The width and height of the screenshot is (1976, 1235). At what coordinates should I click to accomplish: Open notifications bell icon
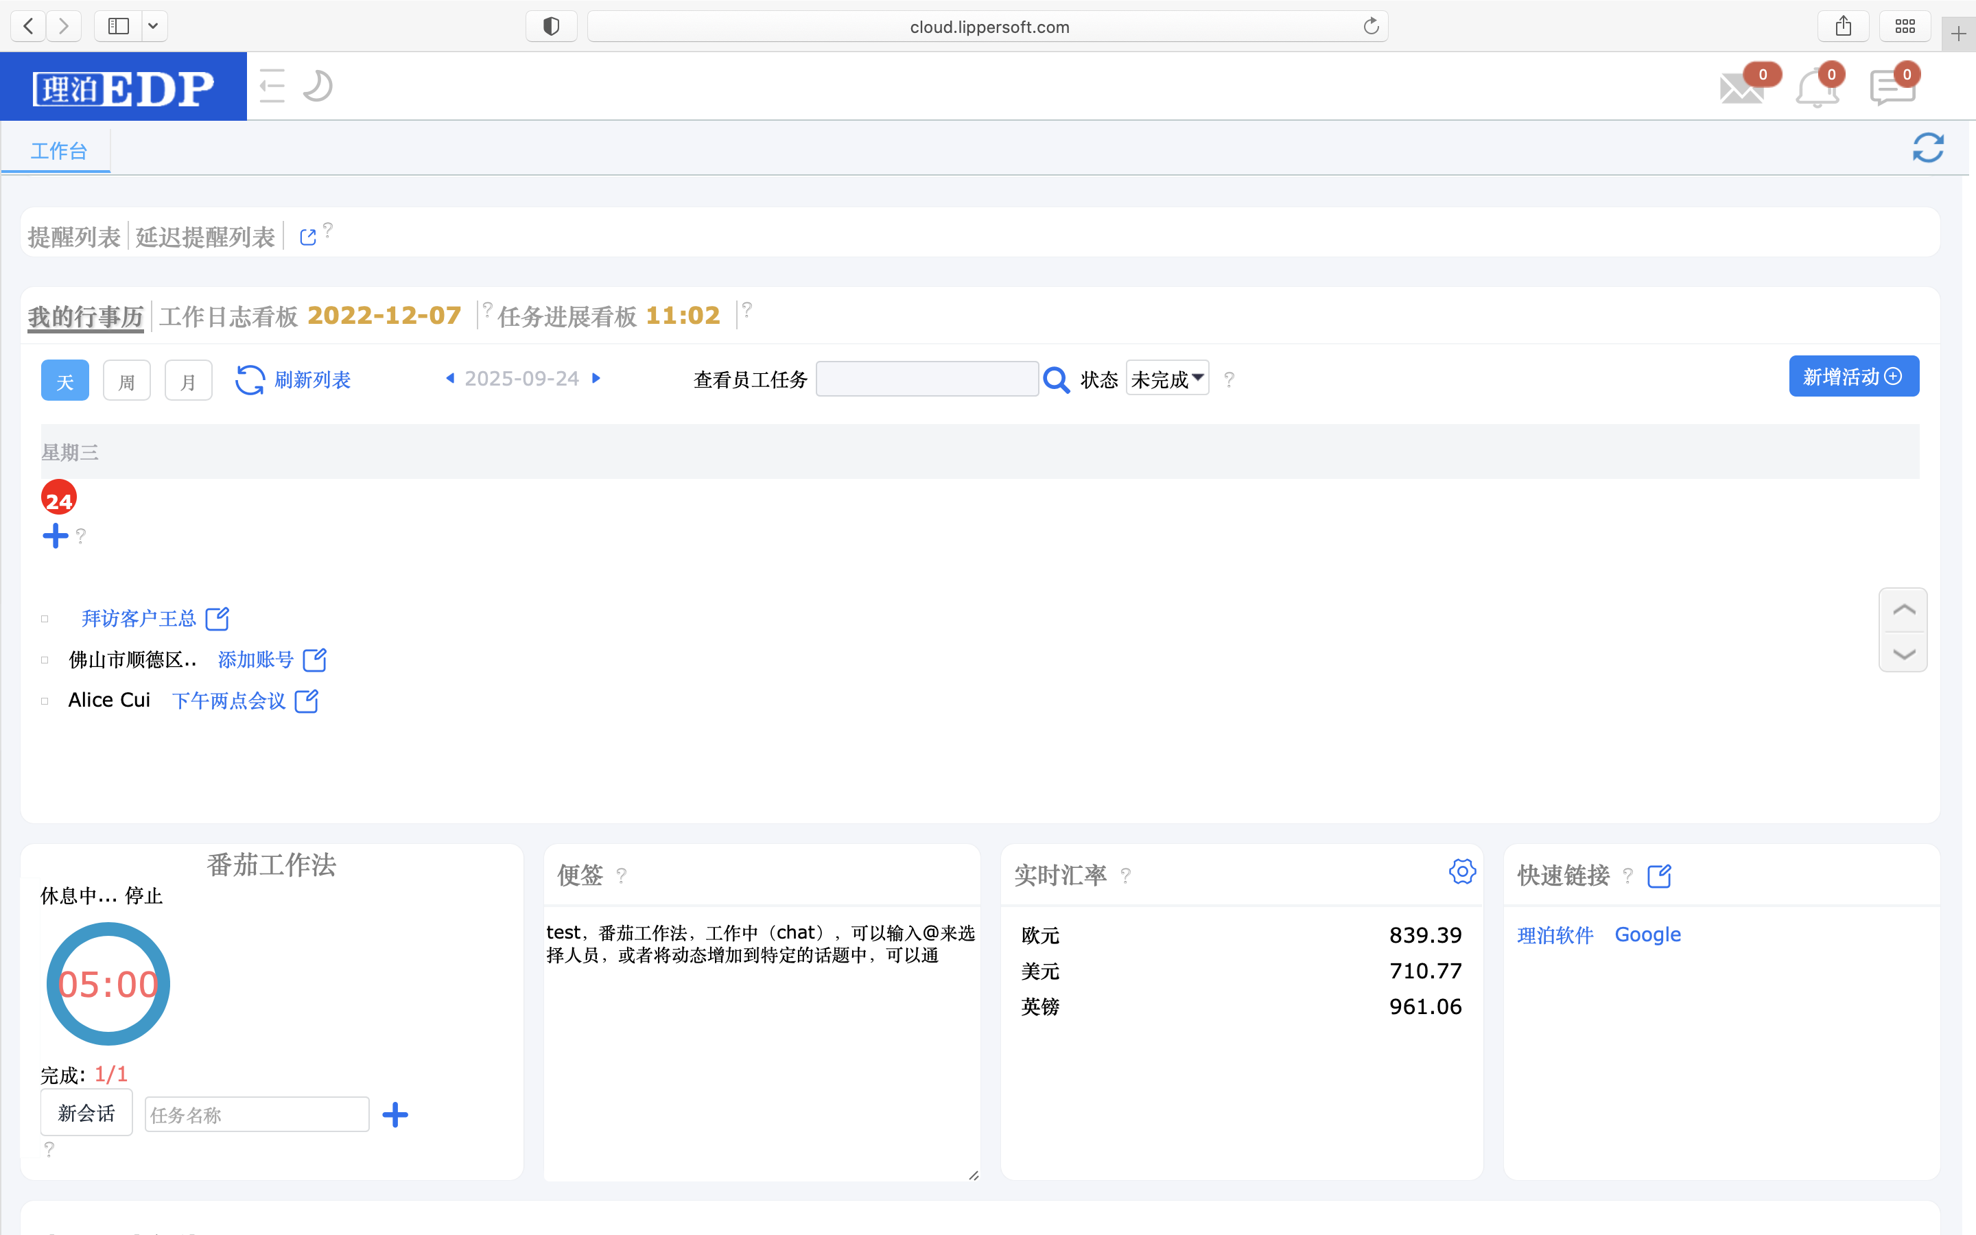coord(1817,89)
